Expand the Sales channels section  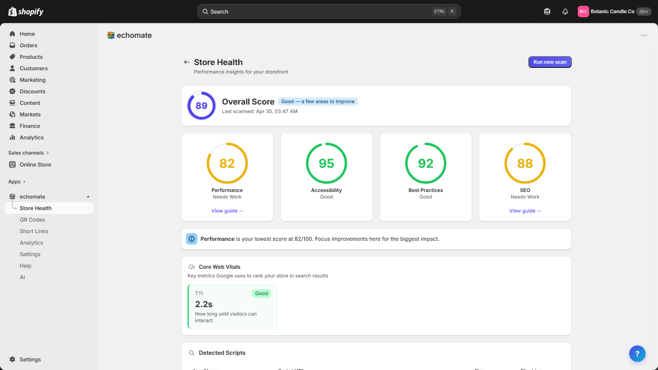[28, 153]
